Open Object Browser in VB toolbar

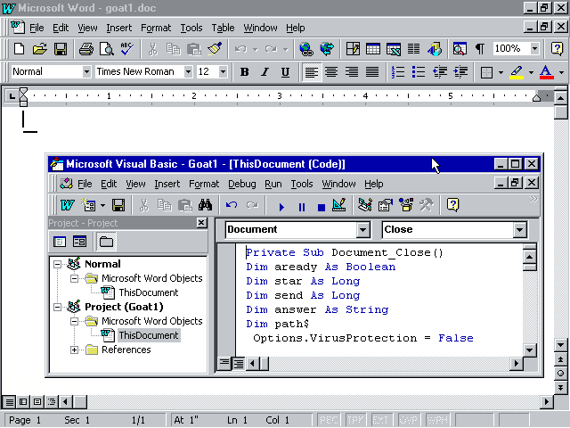pyautogui.click(x=406, y=205)
